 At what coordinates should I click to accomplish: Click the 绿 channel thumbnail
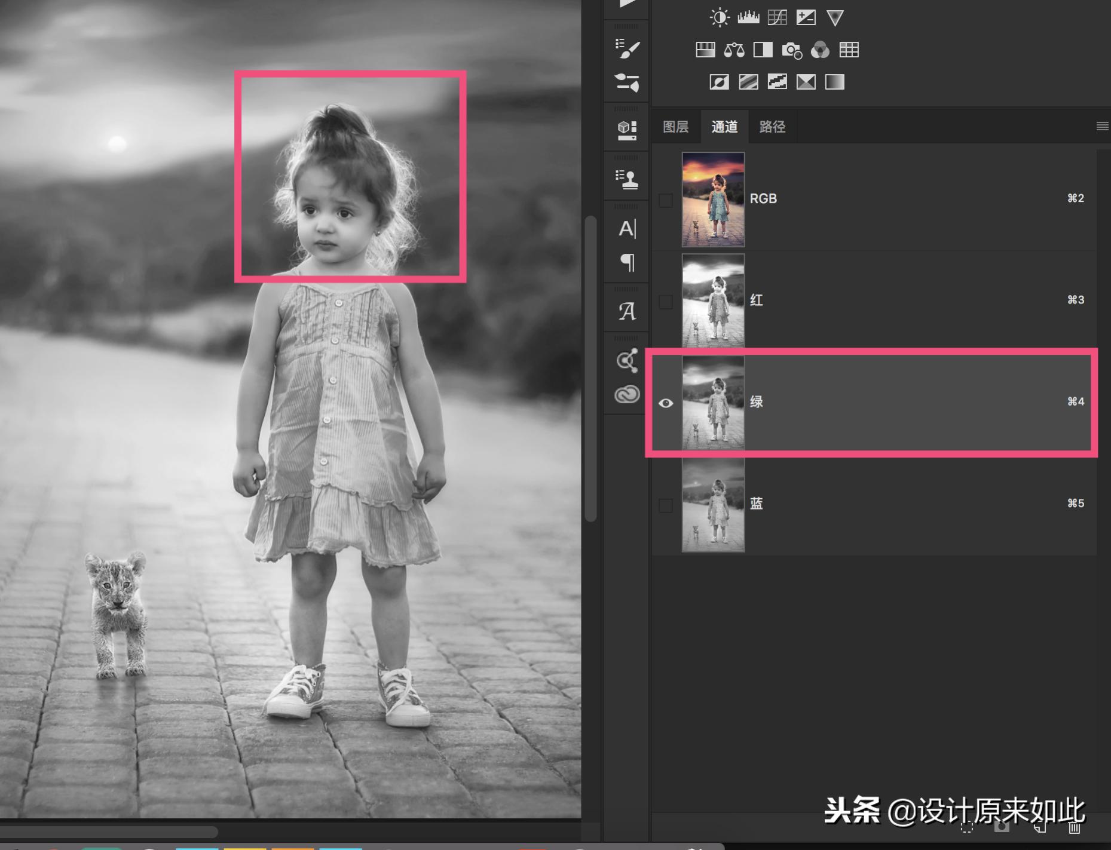(x=714, y=403)
